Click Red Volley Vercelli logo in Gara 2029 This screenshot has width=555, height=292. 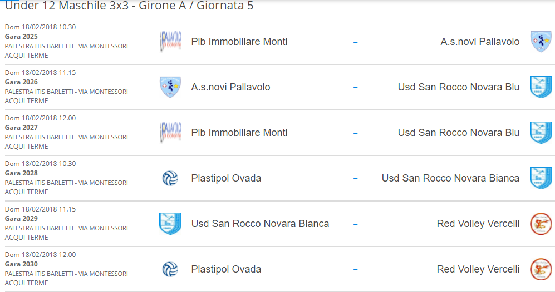pos(541,224)
